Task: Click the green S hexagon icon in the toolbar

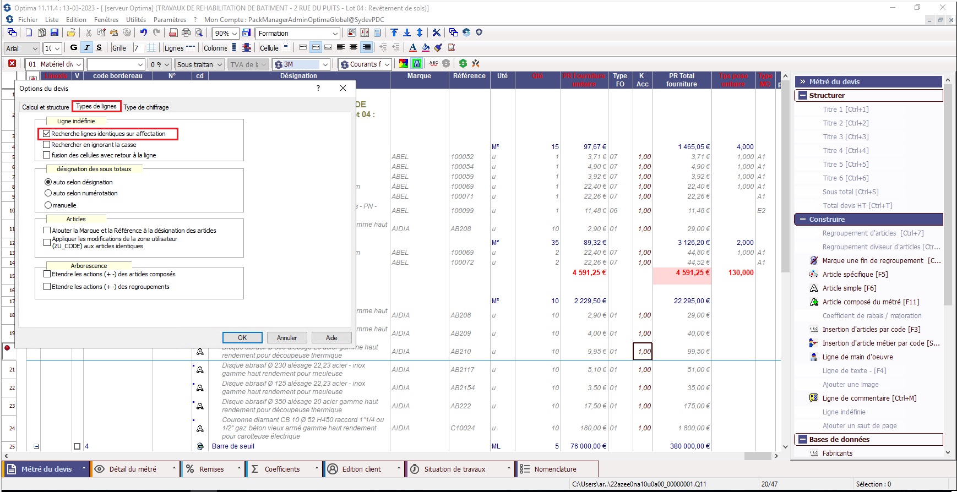Action: (463, 63)
